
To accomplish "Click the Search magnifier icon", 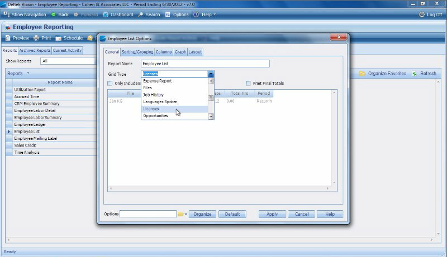I will click(x=141, y=14).
